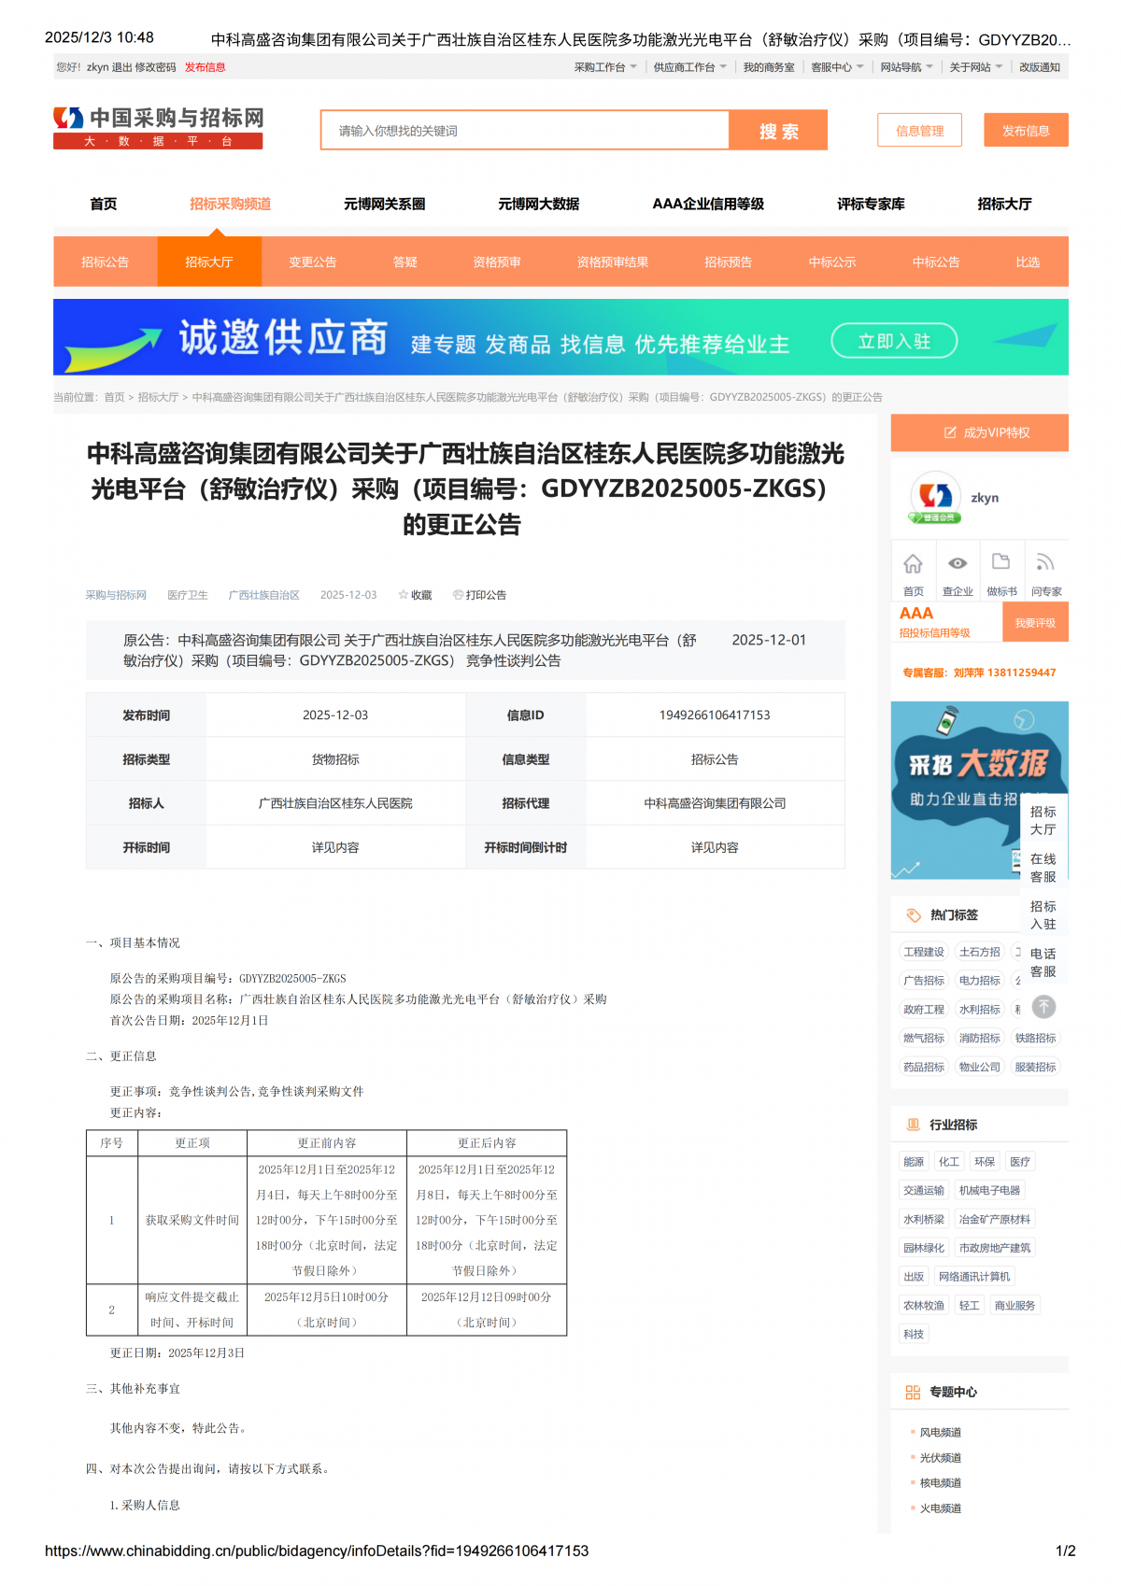Click the 立即入驻 banner button
The height and width of the screenshot is (1586, 1121).
tap(894, 341)
